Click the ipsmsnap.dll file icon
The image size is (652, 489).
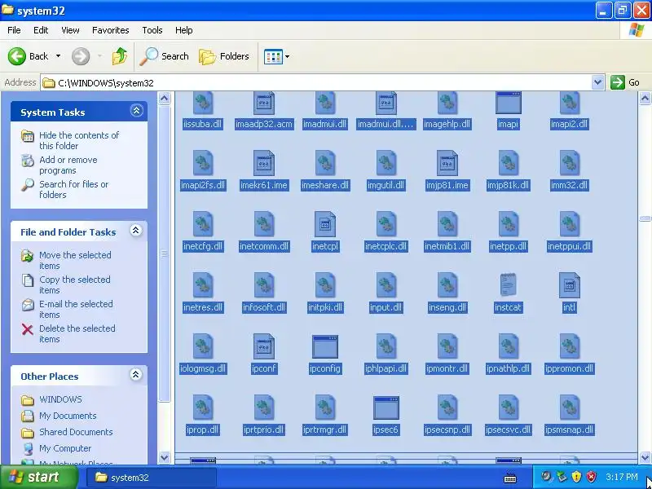click(x=569, y=407)
